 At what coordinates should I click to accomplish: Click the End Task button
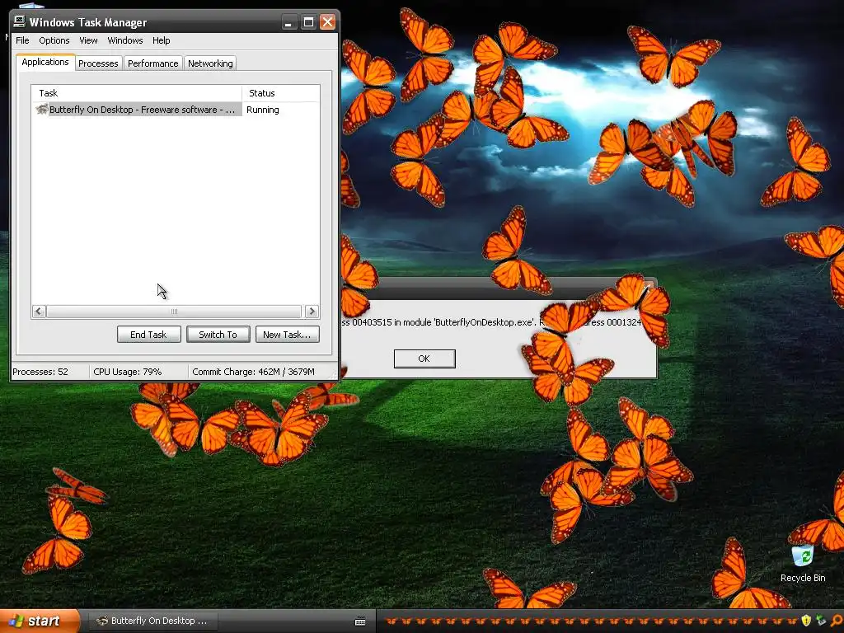pyautogui.click(x=148, y=335)
